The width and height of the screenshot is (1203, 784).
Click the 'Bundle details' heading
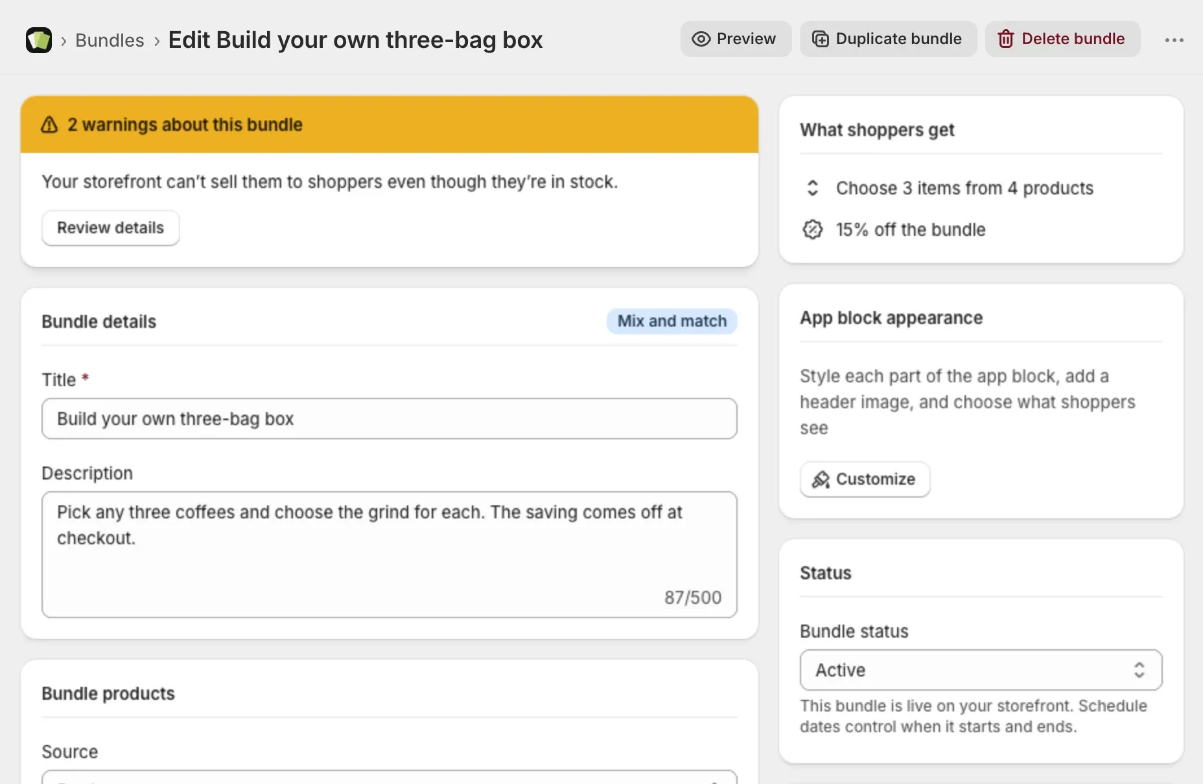(x=99, y=321)
